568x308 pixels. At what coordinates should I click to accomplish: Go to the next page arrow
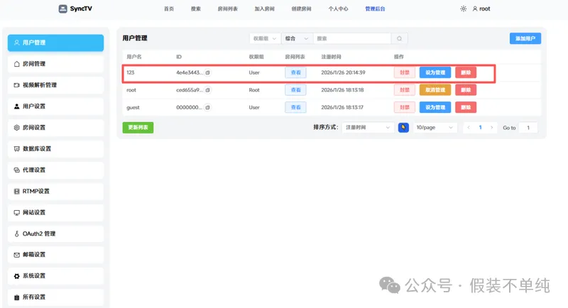point(491,128)
